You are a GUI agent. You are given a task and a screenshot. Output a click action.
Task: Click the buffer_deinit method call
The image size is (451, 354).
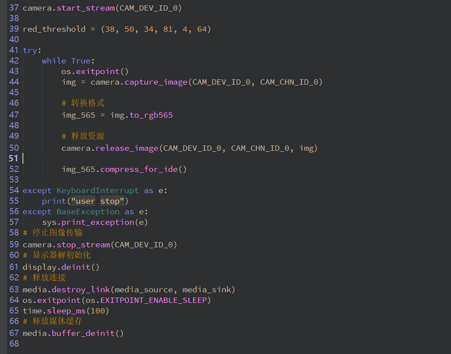(x=83, y=333)
